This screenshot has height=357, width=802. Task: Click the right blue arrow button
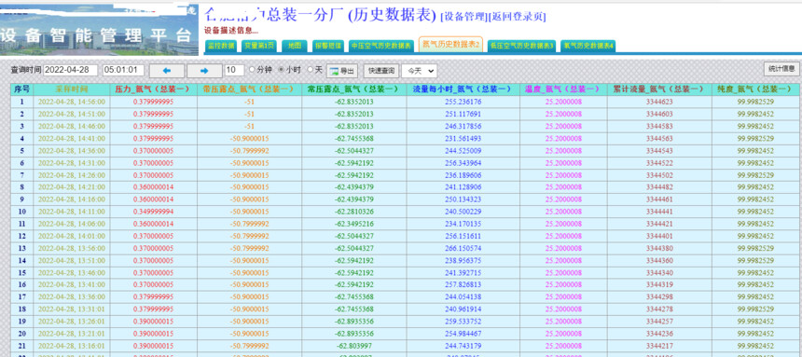[204, 71]
